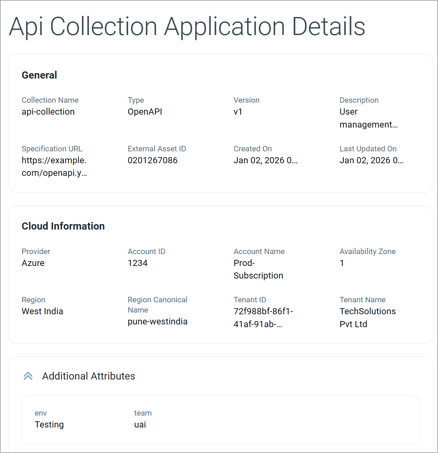Click External Asset ID '0201267086'
The width and height of the screenshot is (438, 453).
click(153, 160)
